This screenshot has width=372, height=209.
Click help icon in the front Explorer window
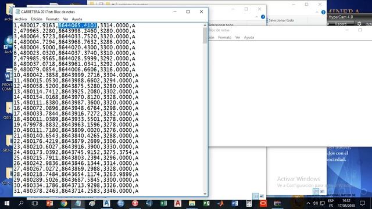(x=263, y=17)
